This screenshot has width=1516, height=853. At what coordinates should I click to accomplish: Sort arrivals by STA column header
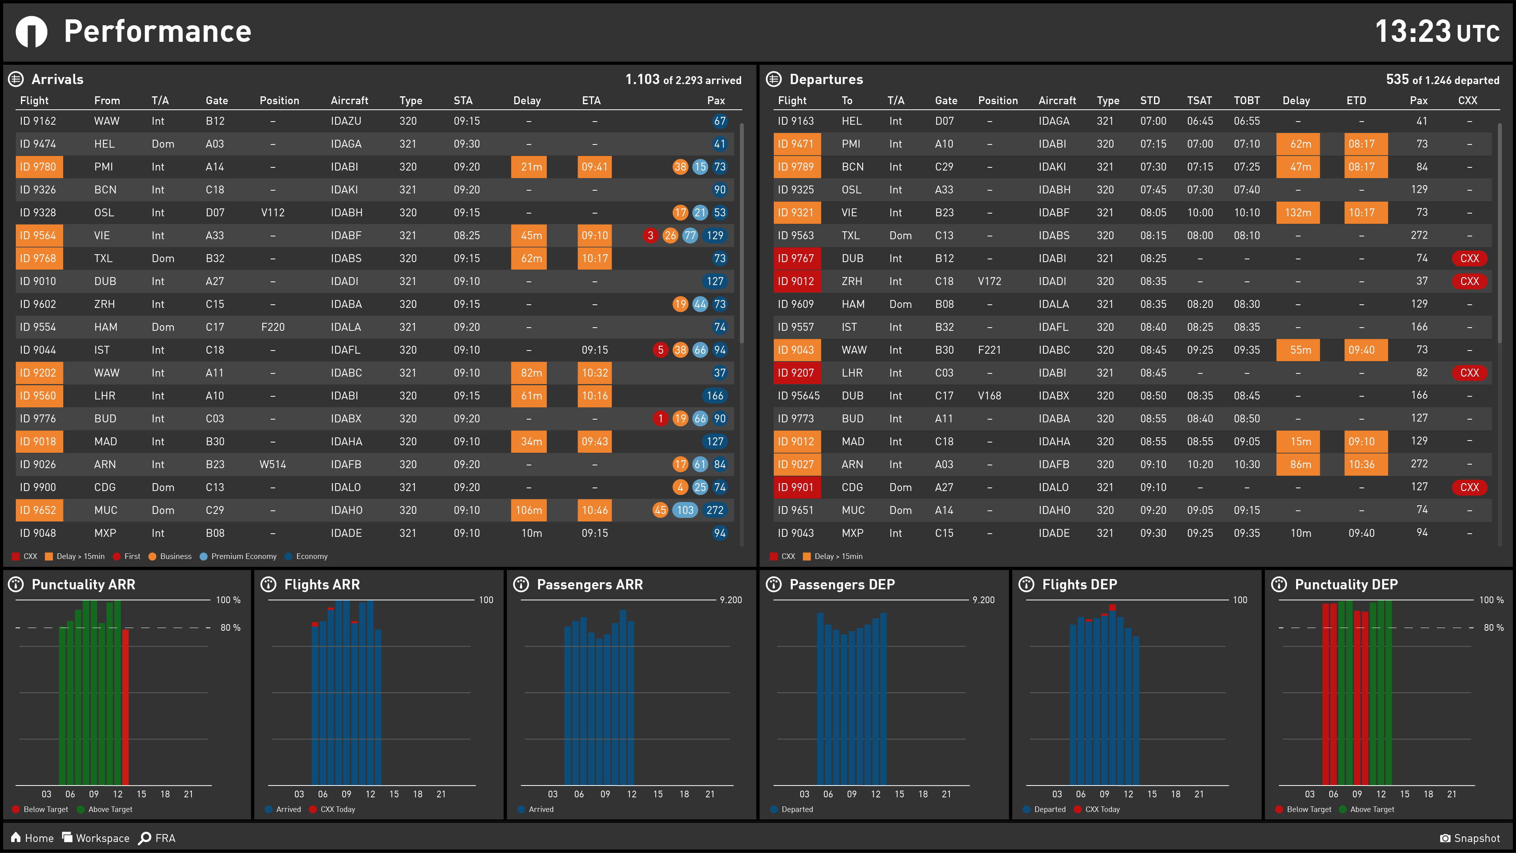(463, 101)
